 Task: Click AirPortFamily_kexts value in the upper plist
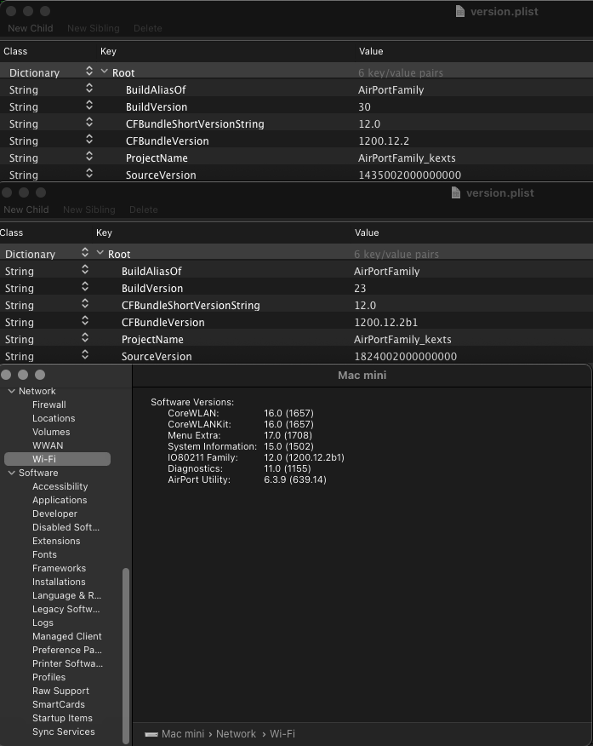click(x=407, y=158)
